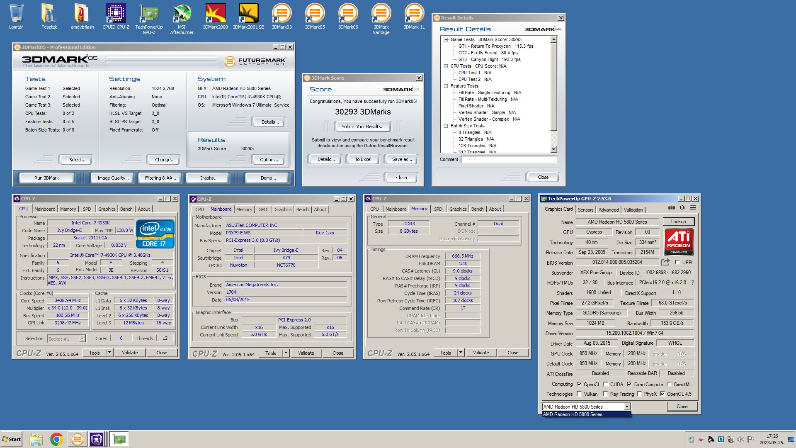Toggle the Ray Tracing checkbox
Screen dimensions: 796x448
coord(606,394)
